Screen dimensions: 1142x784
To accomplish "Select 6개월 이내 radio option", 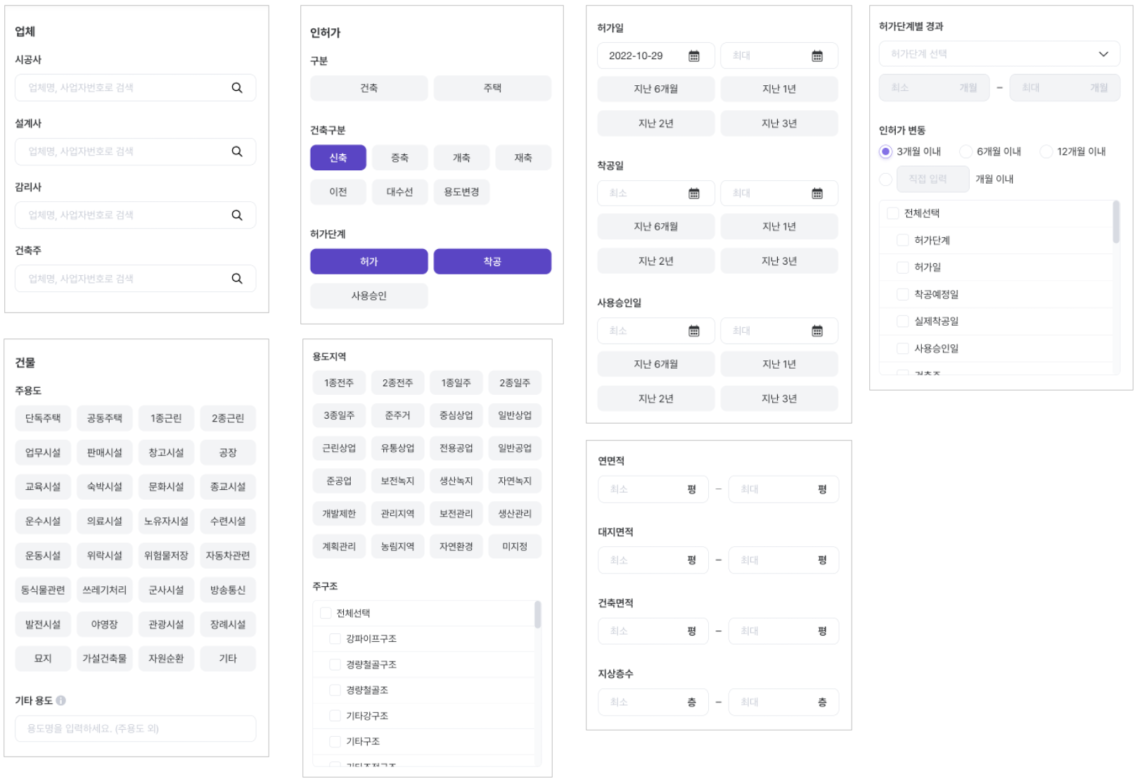I will 966,151.
